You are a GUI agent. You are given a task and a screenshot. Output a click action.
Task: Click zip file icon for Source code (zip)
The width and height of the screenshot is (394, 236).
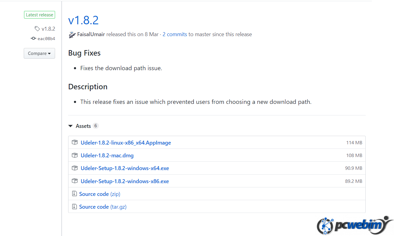pyautogui.click(x=74, y=194)
